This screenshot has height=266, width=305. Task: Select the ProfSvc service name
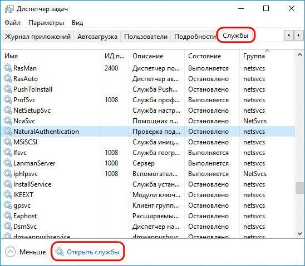(24, 100)
